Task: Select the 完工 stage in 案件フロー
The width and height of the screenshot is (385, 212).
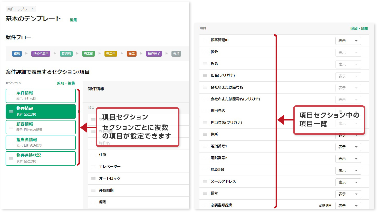Action: (x=132, y=54)
